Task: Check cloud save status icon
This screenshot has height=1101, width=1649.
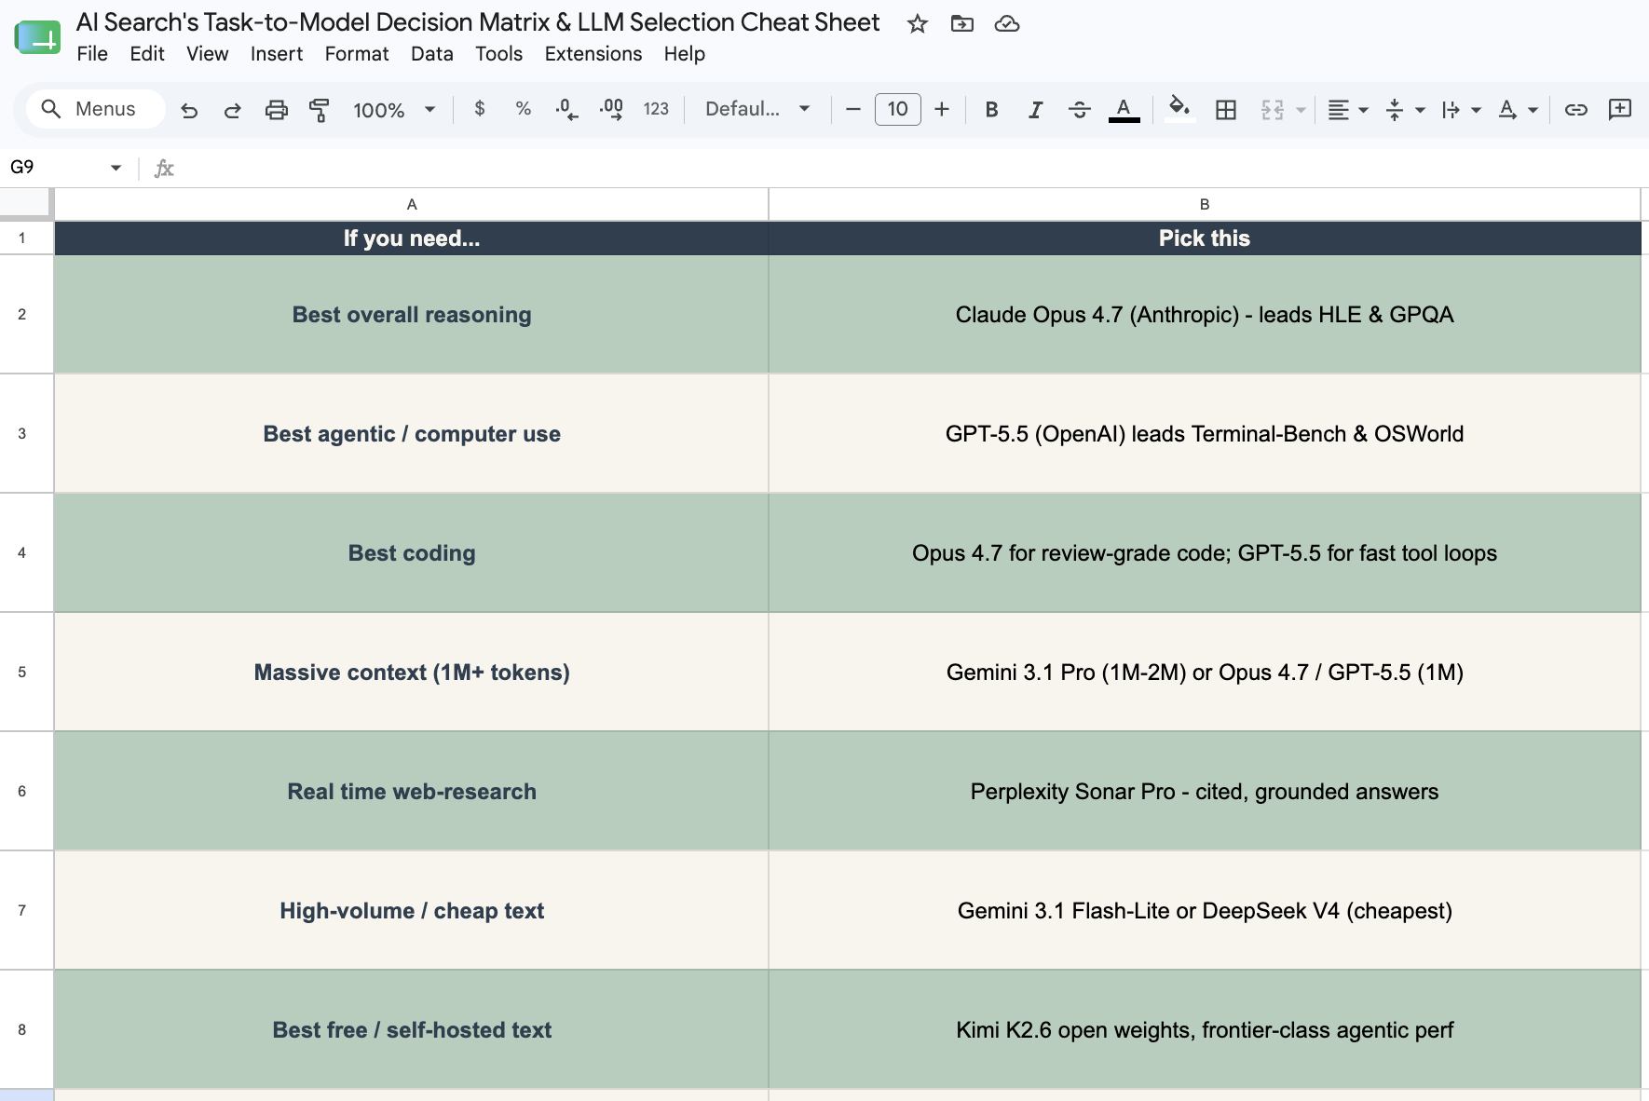Action: point(1007,23)
